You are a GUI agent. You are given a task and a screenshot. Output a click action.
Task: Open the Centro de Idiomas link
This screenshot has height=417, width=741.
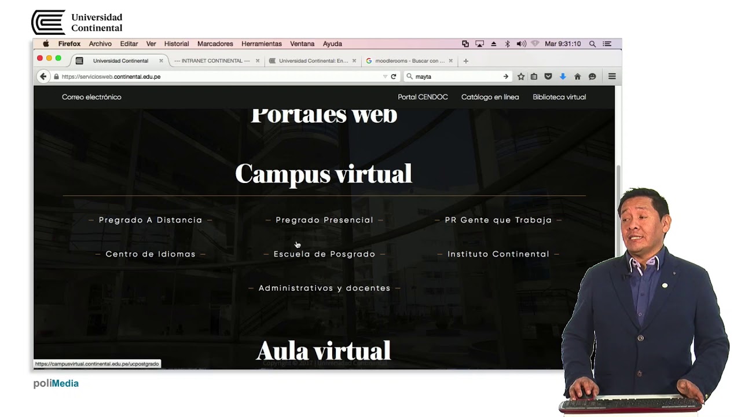[151, 254]
